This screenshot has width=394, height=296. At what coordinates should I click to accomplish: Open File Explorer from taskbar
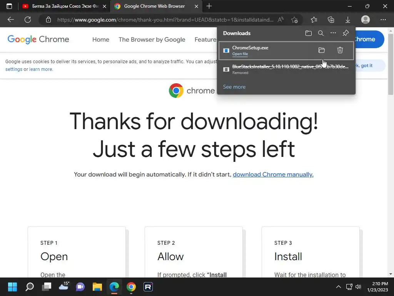coord(97,287)
